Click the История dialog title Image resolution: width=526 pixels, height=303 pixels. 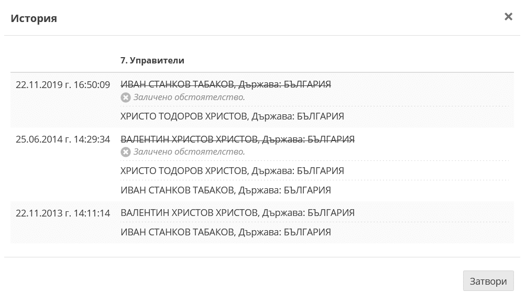click(x=34, y=18)
